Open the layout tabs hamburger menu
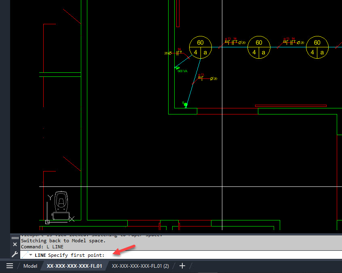Screen dimensions: 342x273 click(10, 266)
